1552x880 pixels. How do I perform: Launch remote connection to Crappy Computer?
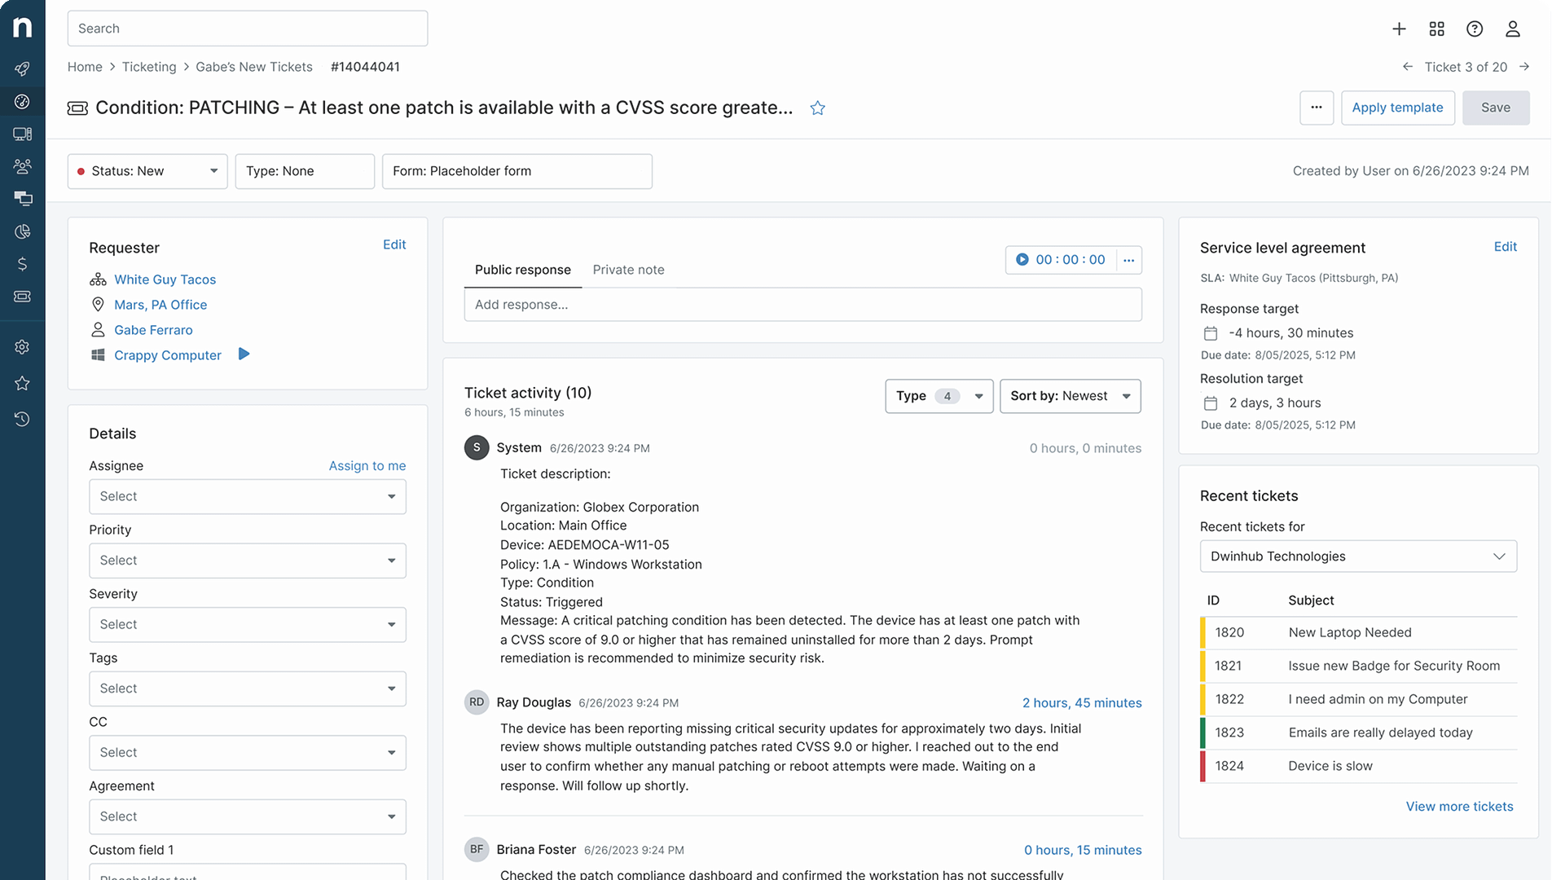pos(244,354)
